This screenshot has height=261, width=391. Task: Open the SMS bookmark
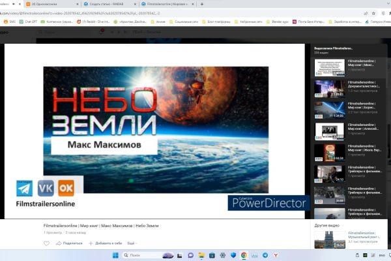10,22
